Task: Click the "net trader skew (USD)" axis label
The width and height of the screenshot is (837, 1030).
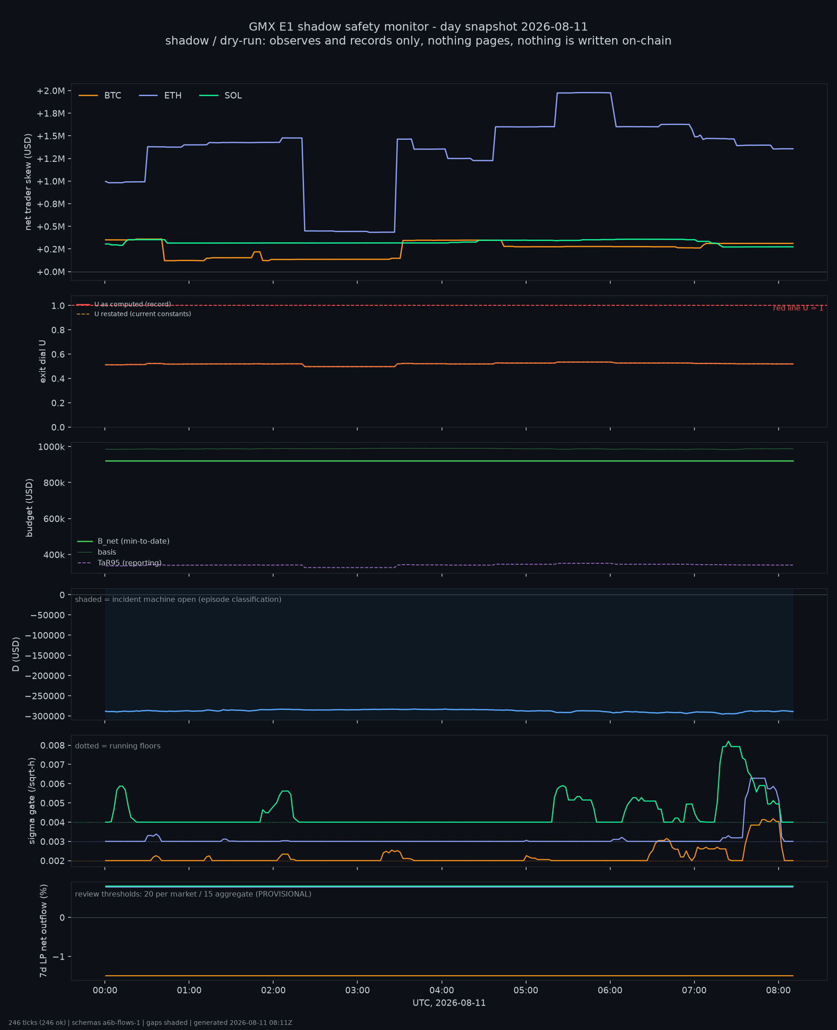Action: 28,182
